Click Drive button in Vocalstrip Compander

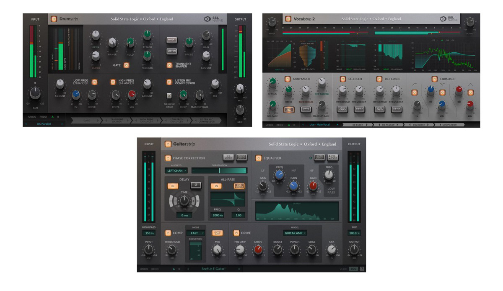(x=306, y=109)
